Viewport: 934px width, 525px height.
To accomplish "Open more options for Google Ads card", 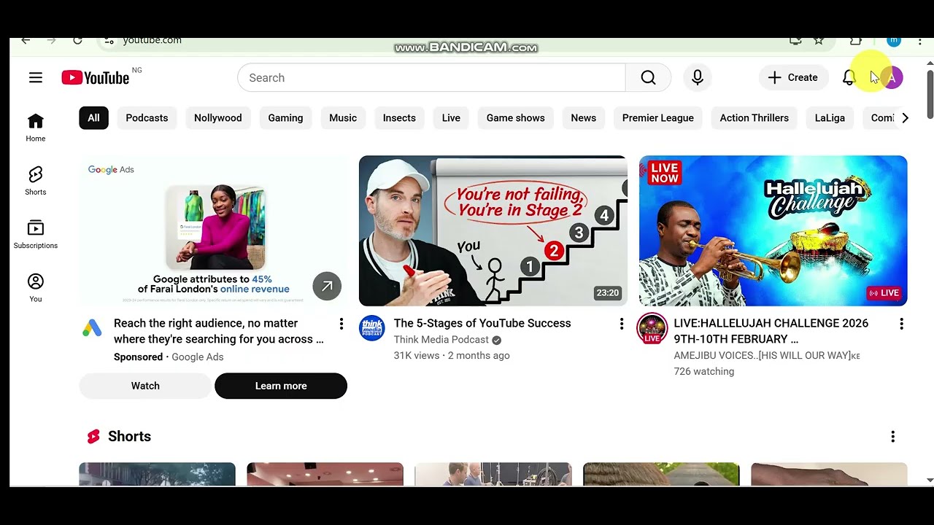I will [341, 324].
